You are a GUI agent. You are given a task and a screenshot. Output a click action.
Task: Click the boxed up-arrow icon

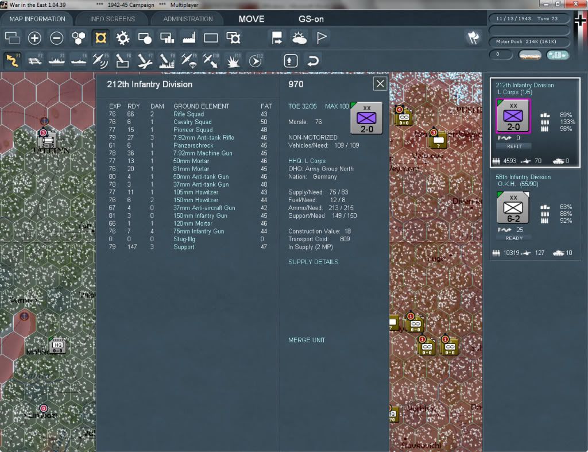click(x=291, y=60)
